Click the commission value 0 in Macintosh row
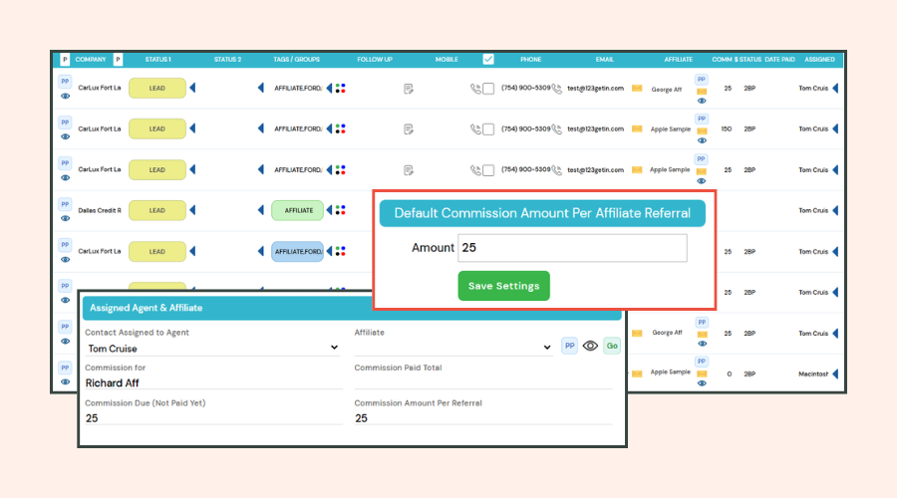897x498 pixels. tap(729, 373)
